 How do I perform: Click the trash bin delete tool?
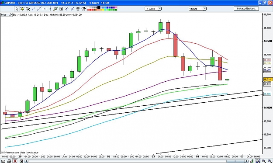[78, 9]
